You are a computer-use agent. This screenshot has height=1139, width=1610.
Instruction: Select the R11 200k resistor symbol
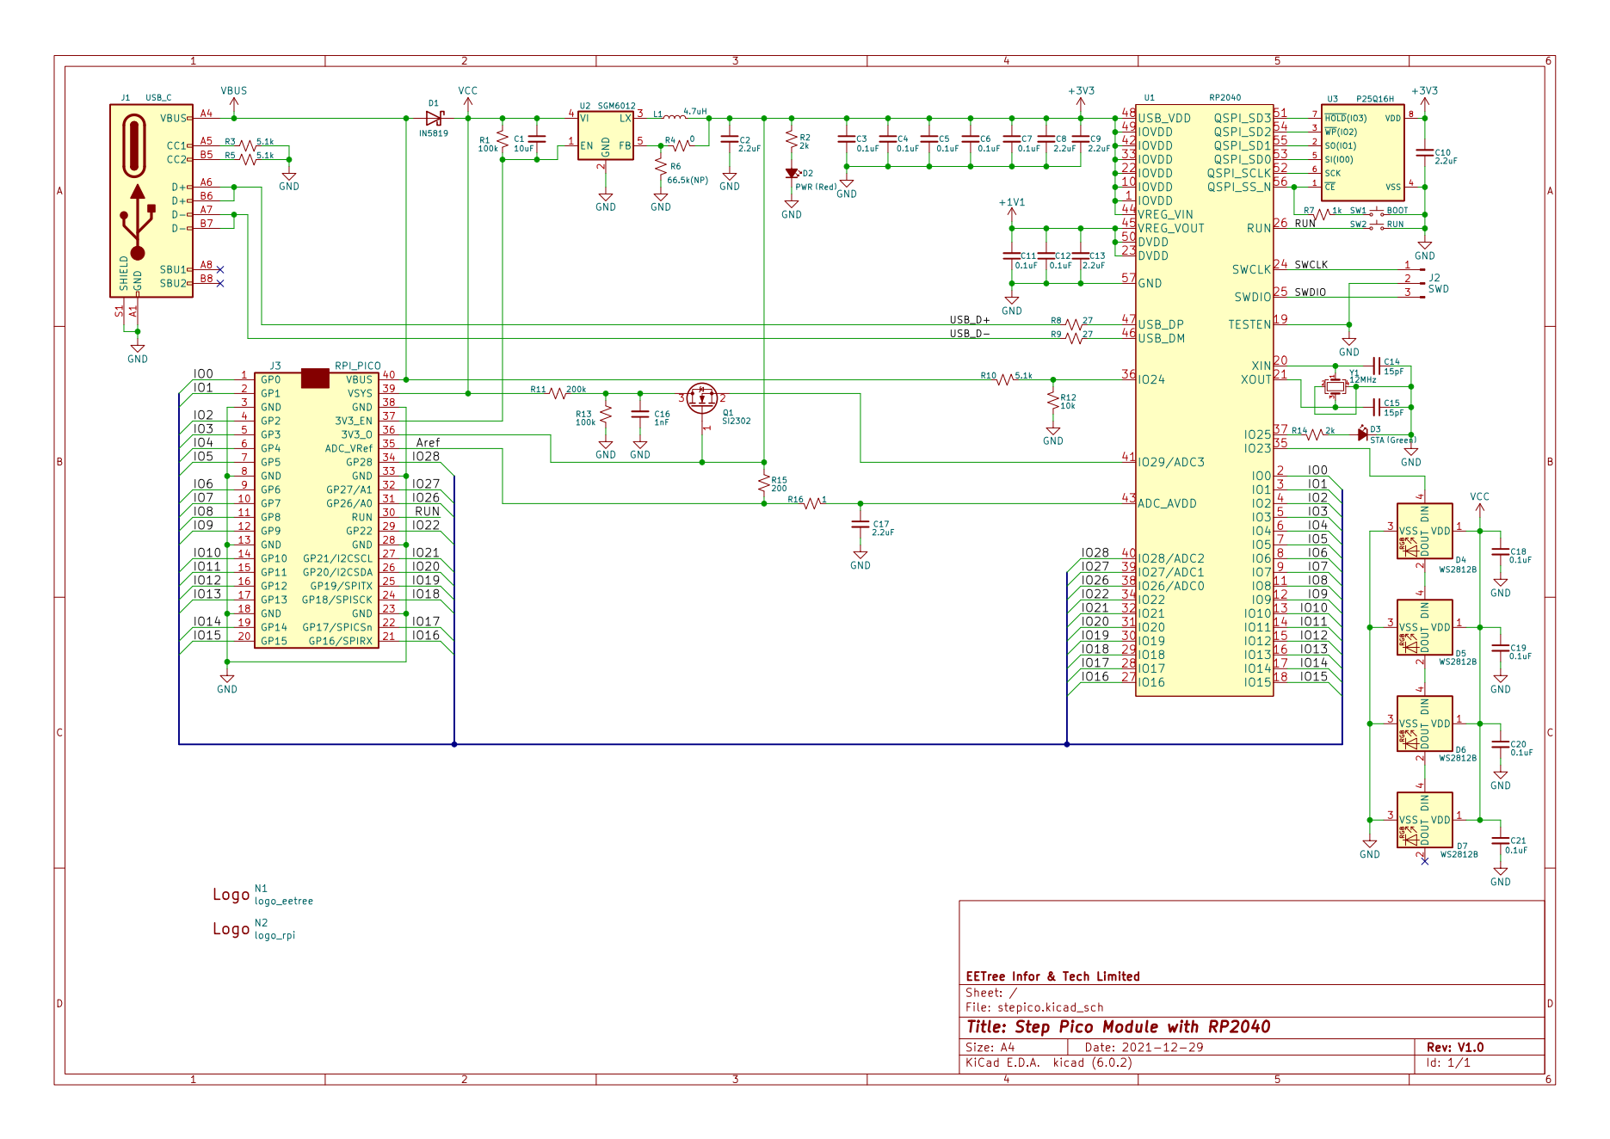click(558, 393)
